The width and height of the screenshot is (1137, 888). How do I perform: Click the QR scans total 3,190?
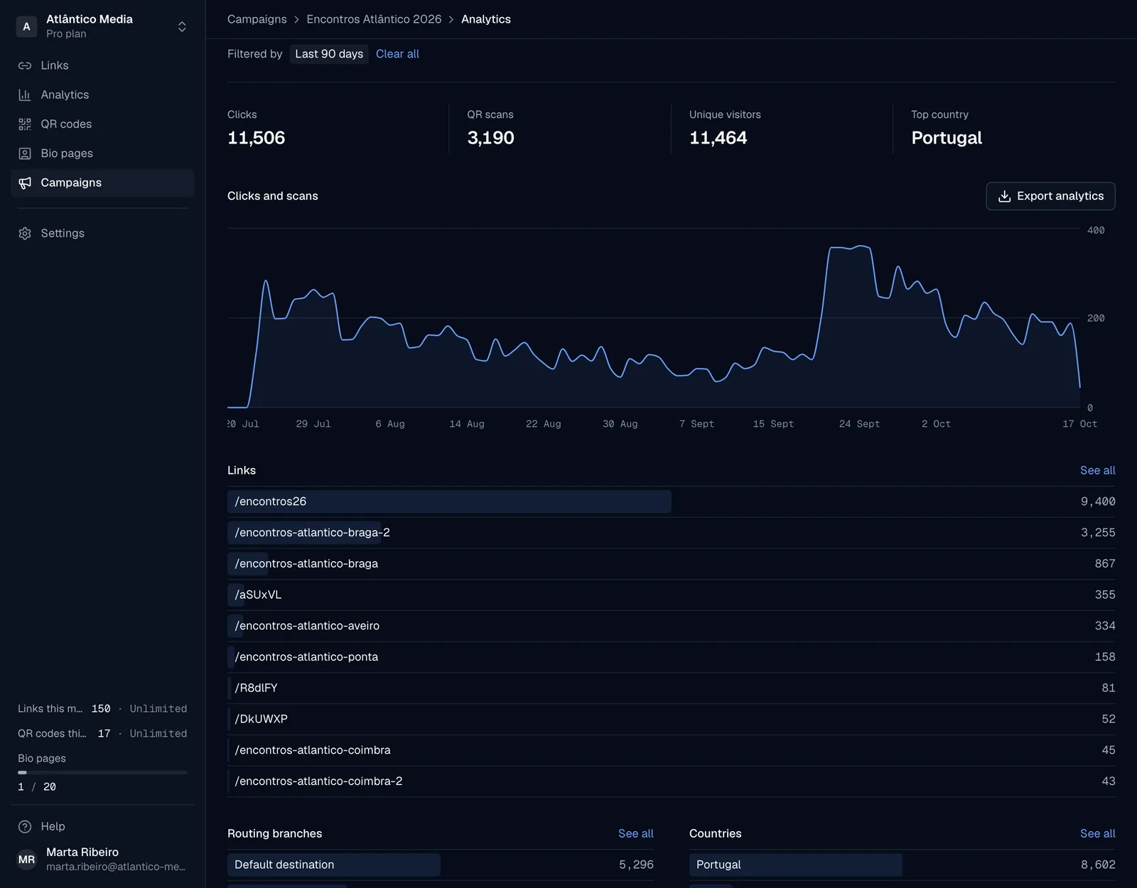(x=490, y=138)
